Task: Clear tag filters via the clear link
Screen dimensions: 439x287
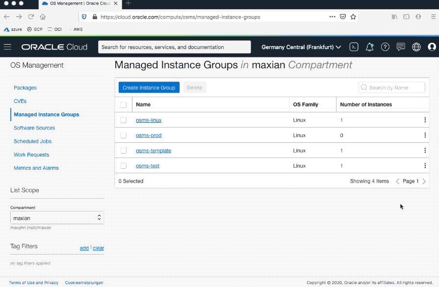Action: point(98,248)
